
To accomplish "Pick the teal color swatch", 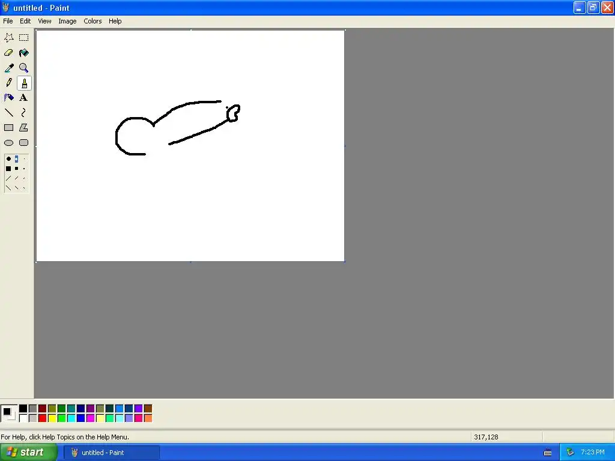I will pyautogui.click(x=71, y=409).
